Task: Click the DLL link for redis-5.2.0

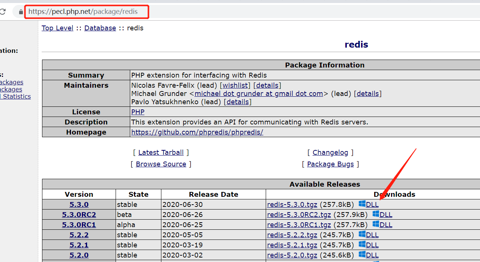Action: tap(372, 255)
